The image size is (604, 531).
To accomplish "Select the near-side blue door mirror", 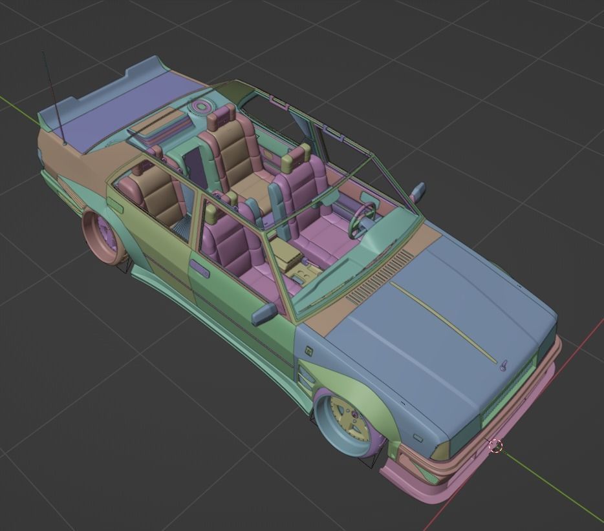I will click(264, 313).
